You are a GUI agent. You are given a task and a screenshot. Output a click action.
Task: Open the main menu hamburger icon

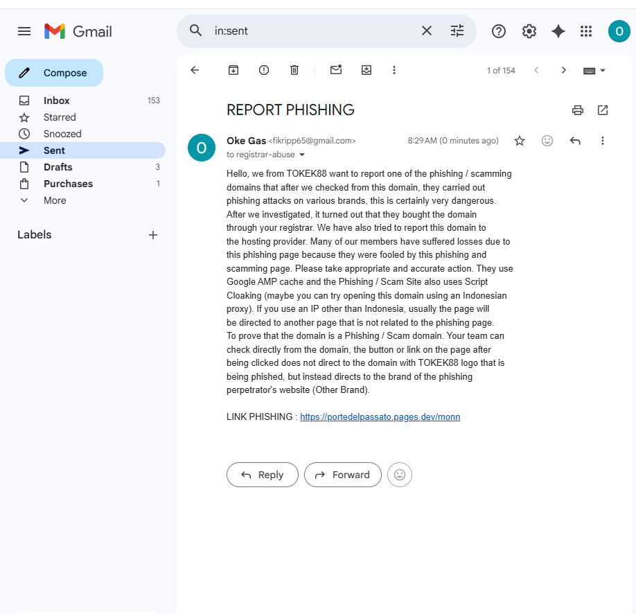(x=24, y=31)
